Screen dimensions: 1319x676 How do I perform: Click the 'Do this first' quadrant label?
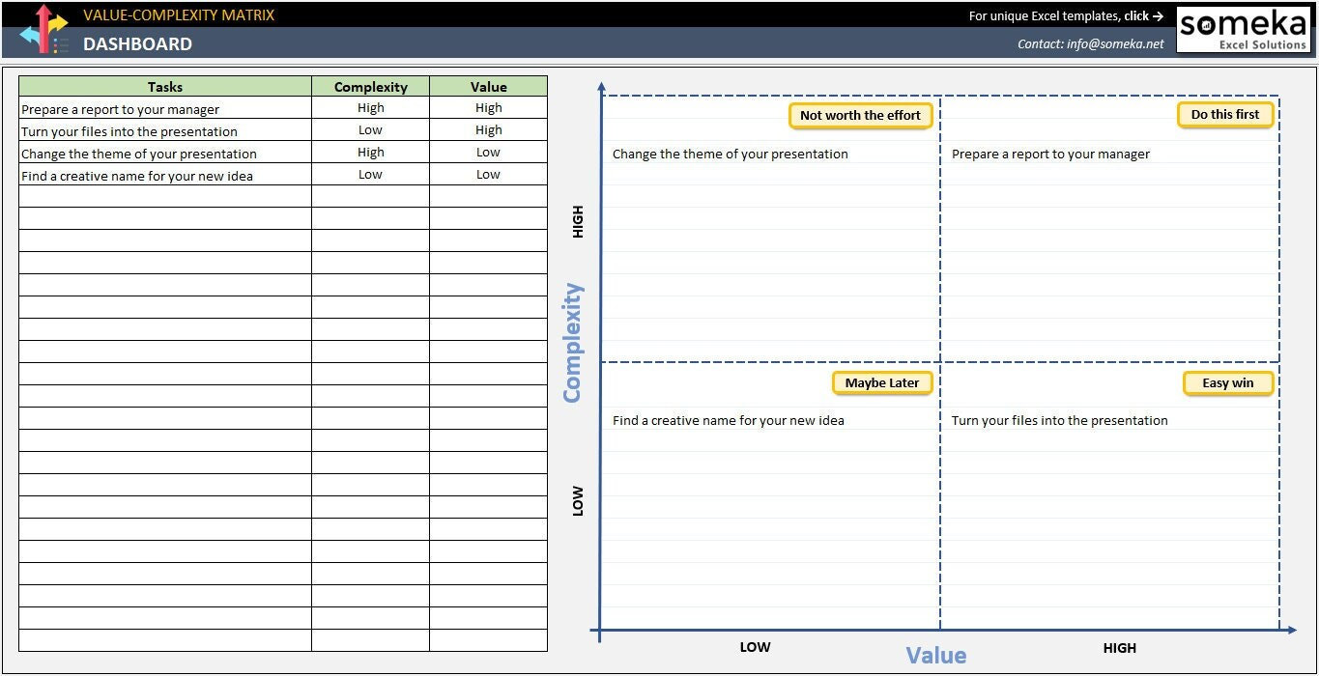[x=1225, y=114]
